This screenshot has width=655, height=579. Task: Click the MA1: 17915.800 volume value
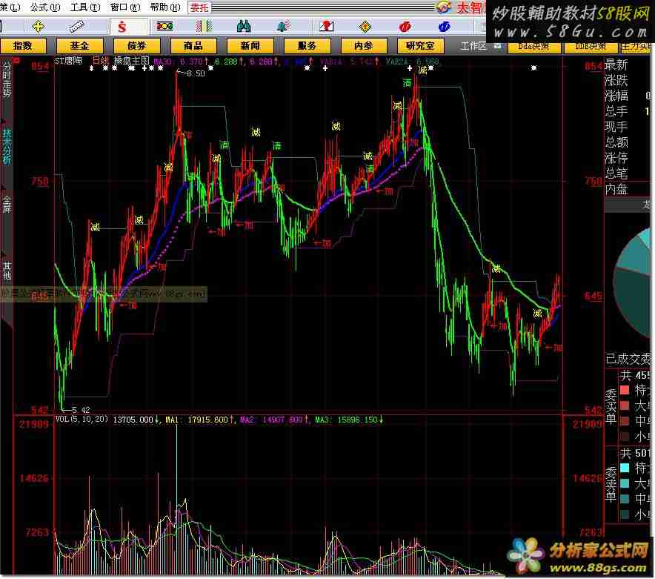pyautogui.click(x=199, y=420)
